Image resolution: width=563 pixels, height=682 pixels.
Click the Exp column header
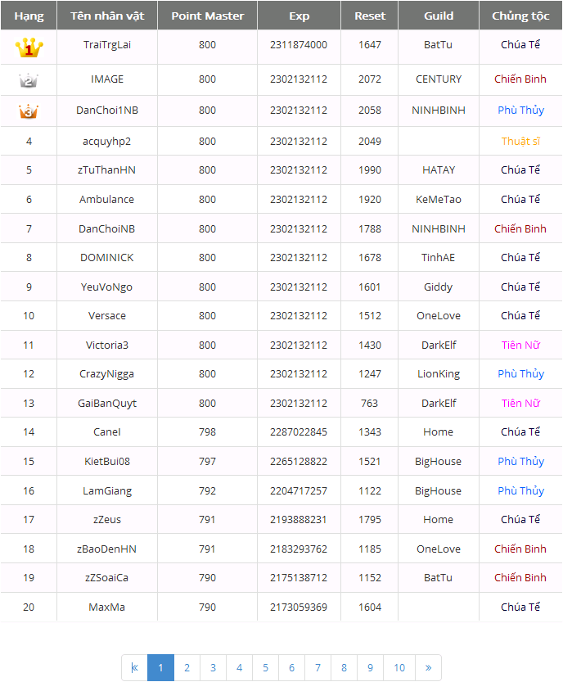(x=300, y=16)
